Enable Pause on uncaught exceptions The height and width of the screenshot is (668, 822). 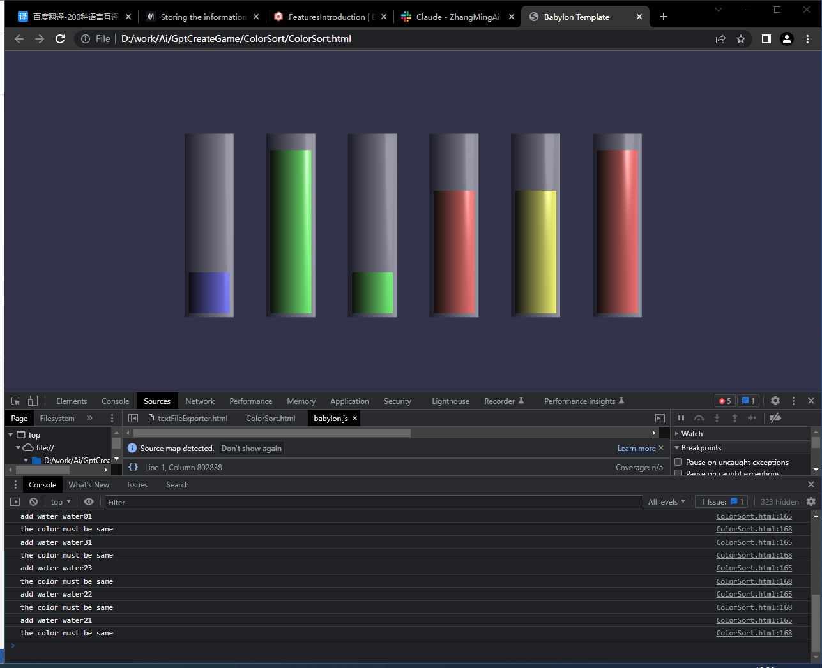click(x=678, y=462)
